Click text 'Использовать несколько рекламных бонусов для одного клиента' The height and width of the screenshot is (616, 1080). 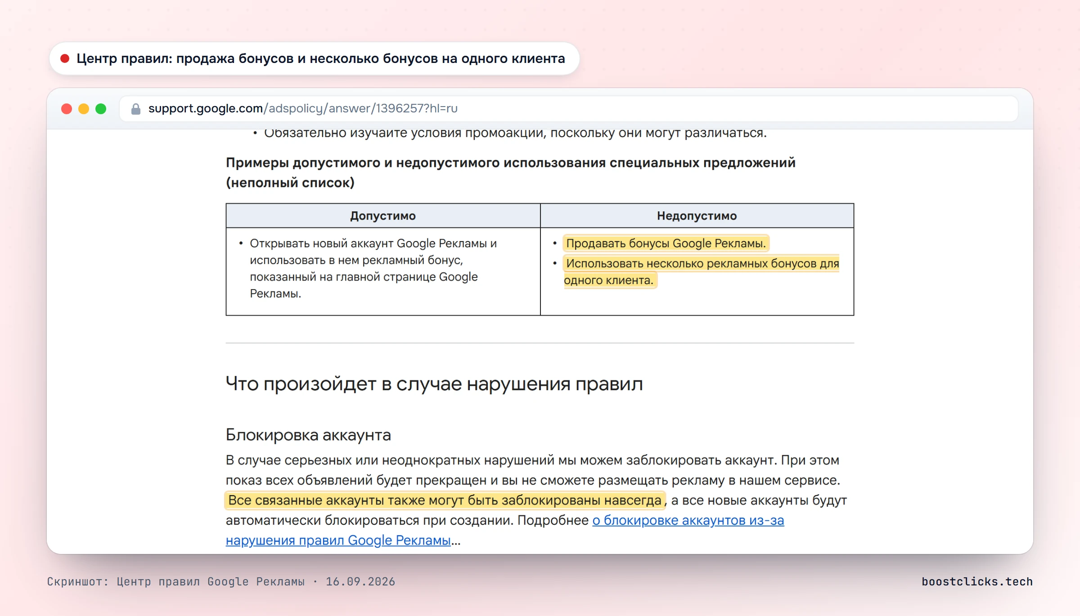701,272
